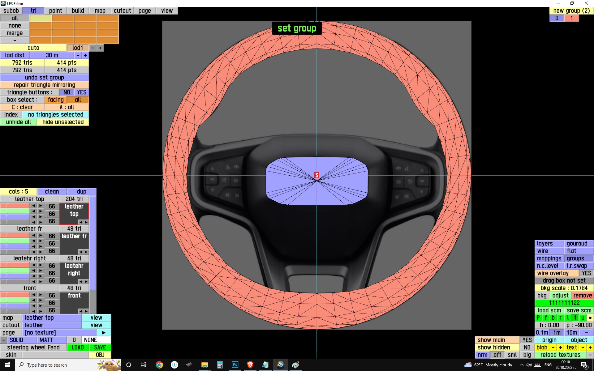Toggle wire overlay YES button
594x371 pixels.
[586, 273]
